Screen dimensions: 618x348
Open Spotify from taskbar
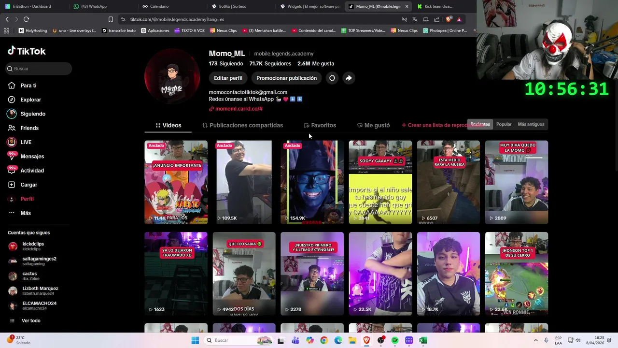[x=395, y=340]
